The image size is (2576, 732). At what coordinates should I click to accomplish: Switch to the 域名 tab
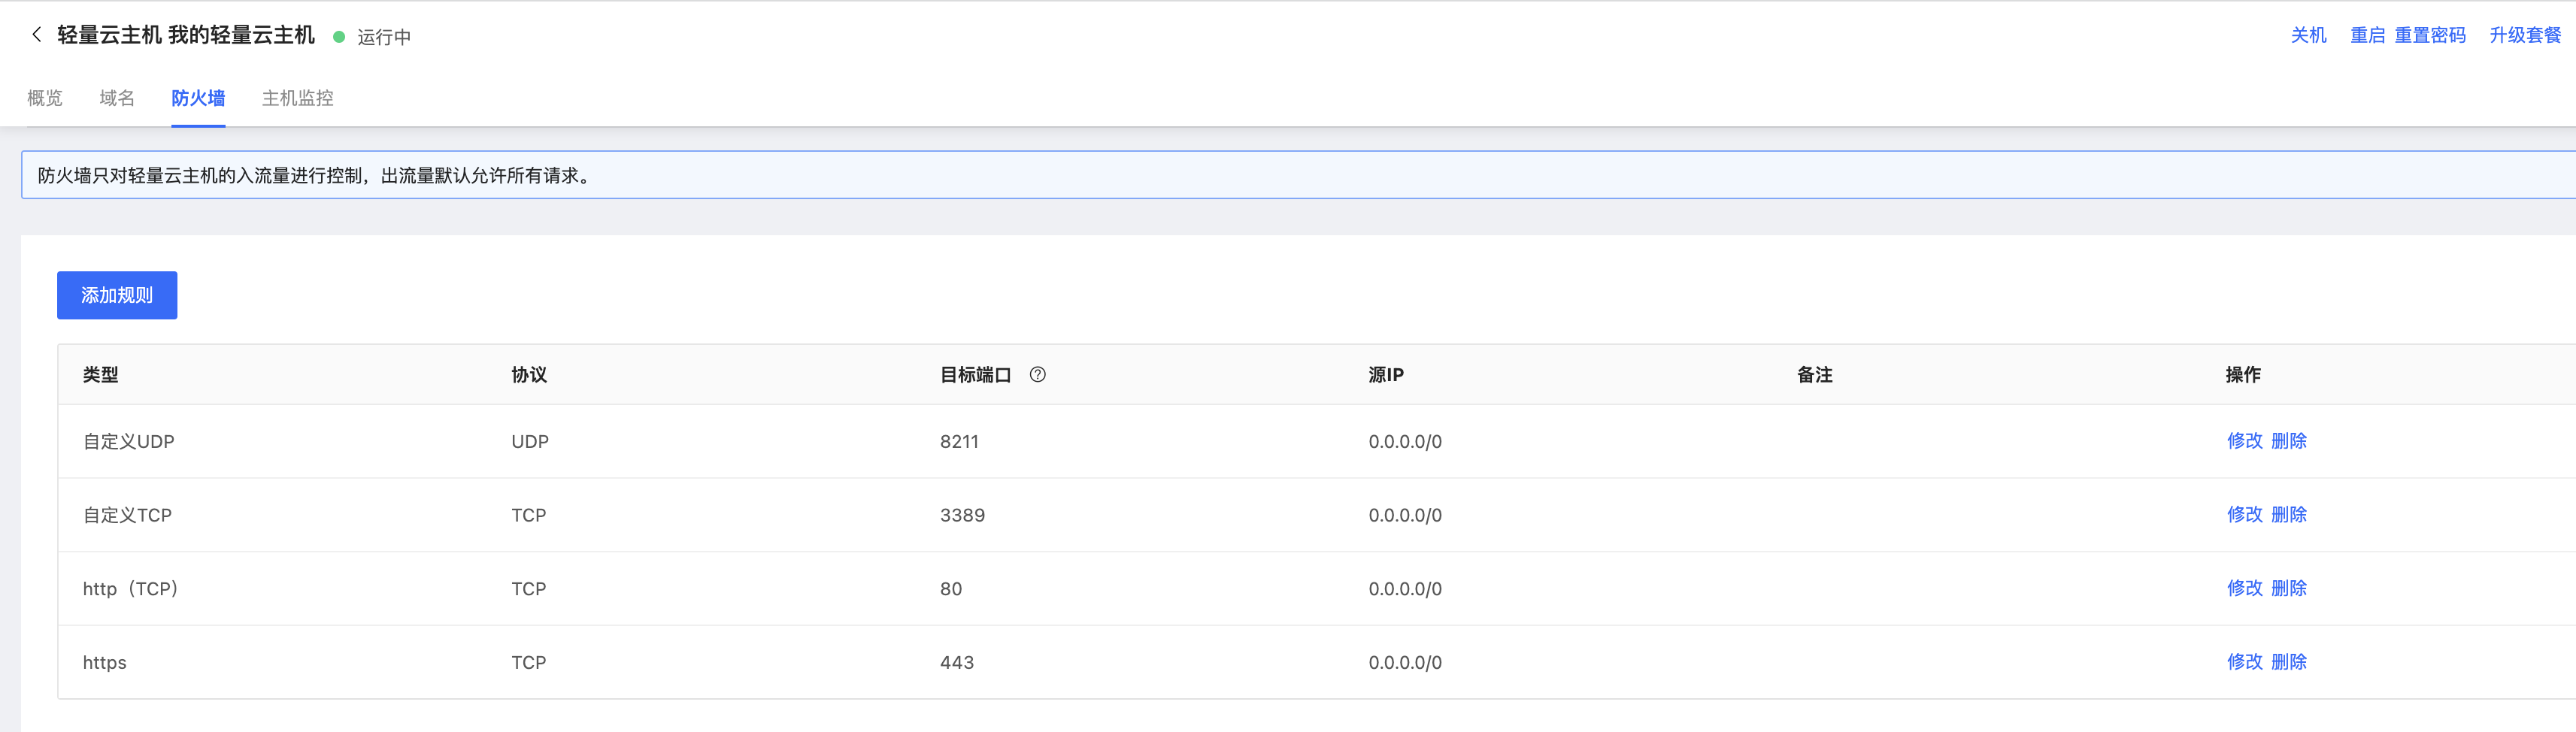[117, 98]
